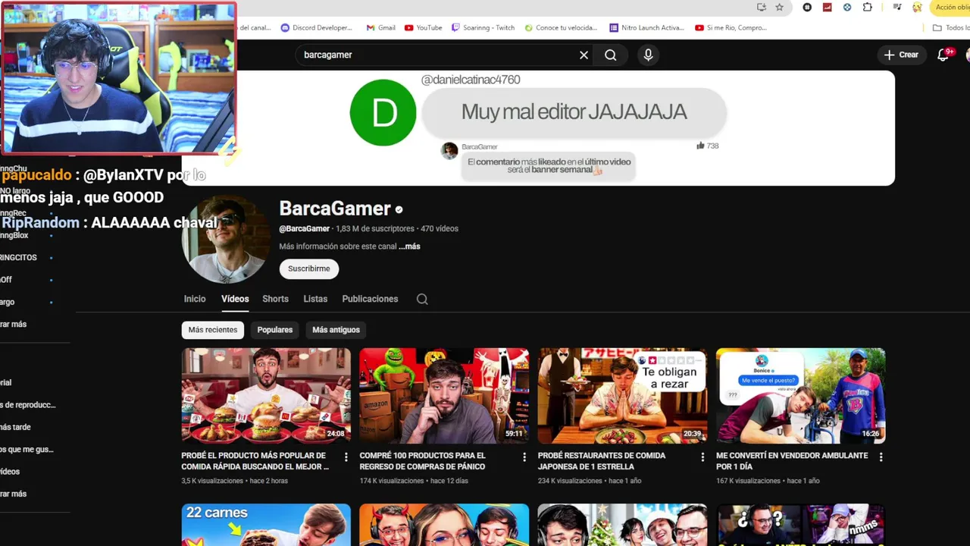Open the Chrome profile avatar
The height and width of the screenshot is (546, 970).
[917, 7]
